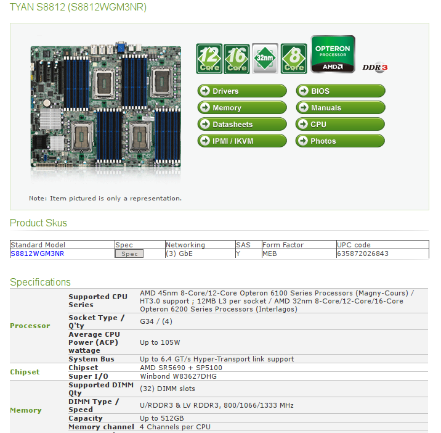
Task: Click the Memory category label in specifications
Action: click(x=26, y=410)
